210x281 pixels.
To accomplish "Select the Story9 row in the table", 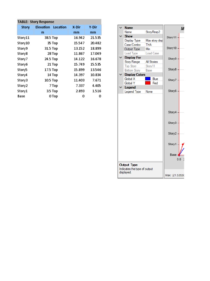I will click(59, 48).
